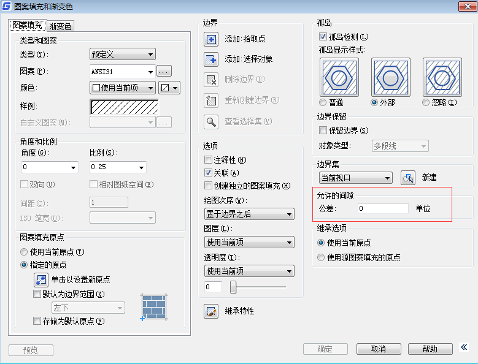This screenshot has width=478, height=364.
Task: Click the ellipsis button next to ANSI31
Action: [x=164, y=71]
